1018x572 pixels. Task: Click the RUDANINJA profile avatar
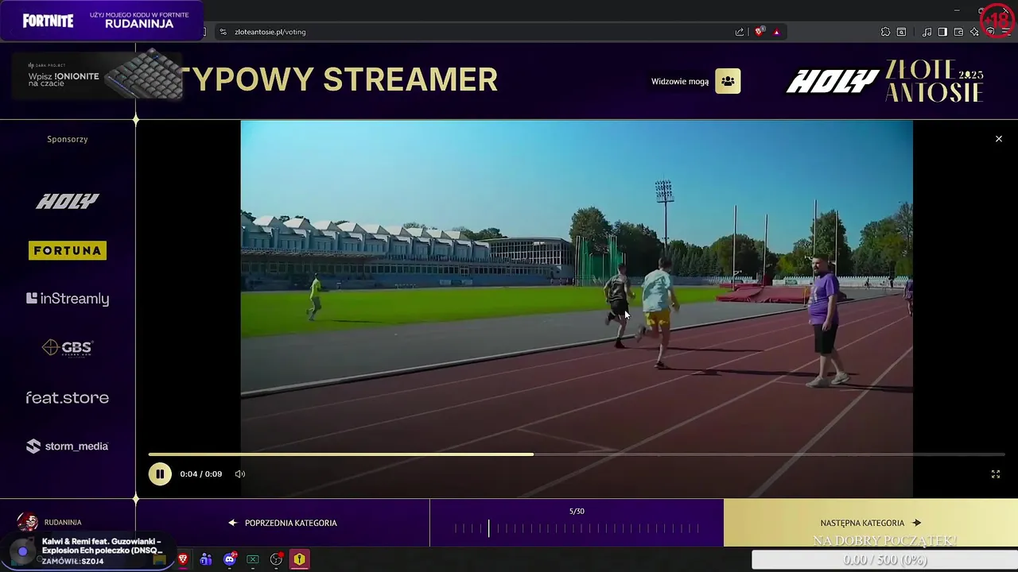pos(27,522)
